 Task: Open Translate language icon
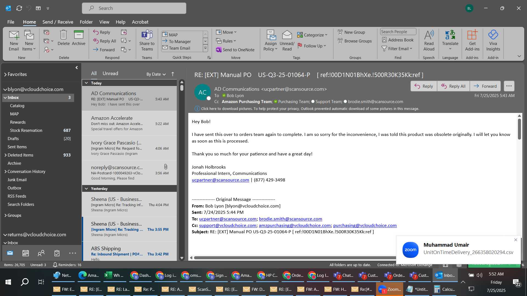coord(450,41)
